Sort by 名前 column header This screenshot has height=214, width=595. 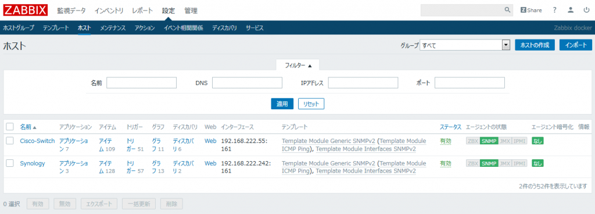(28, 127)
